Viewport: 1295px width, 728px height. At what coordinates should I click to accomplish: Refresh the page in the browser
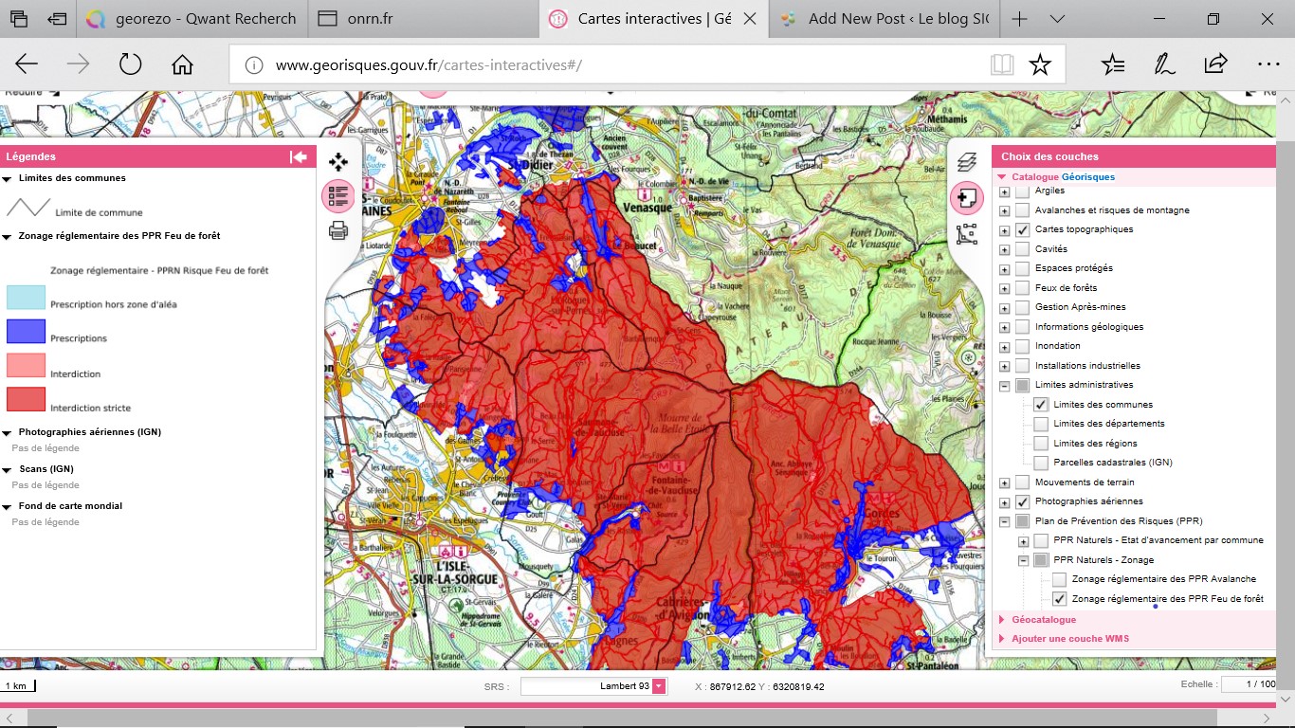pyautogui.click(x=130, y=64)
